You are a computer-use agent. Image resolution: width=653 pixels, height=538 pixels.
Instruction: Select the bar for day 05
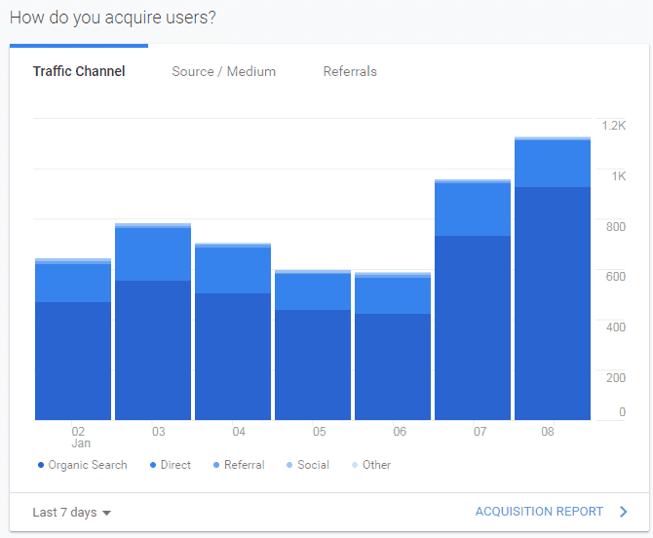(313, 345)
